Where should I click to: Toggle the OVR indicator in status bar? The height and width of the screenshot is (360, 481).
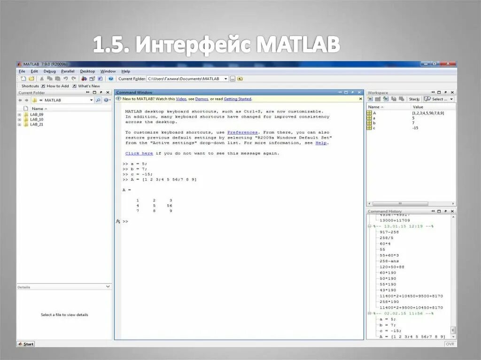(450, 344)
